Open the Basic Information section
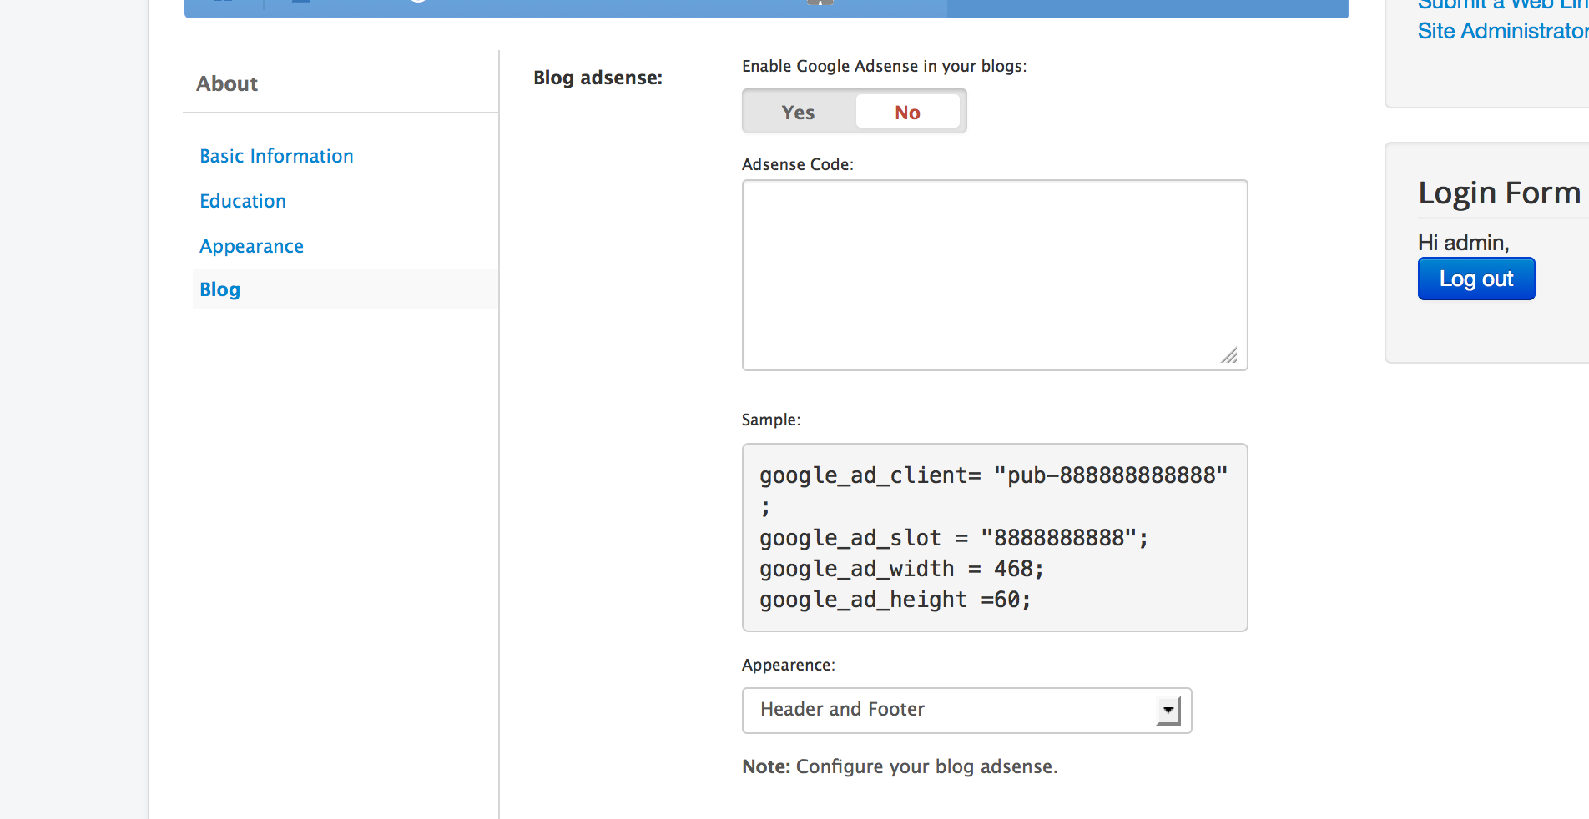 coord(276,156)
